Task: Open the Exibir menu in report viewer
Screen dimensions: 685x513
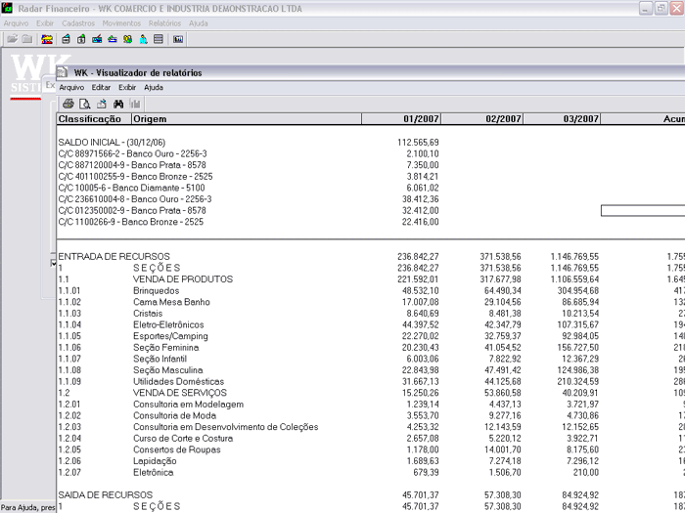Action: click(x=127, y=88)
